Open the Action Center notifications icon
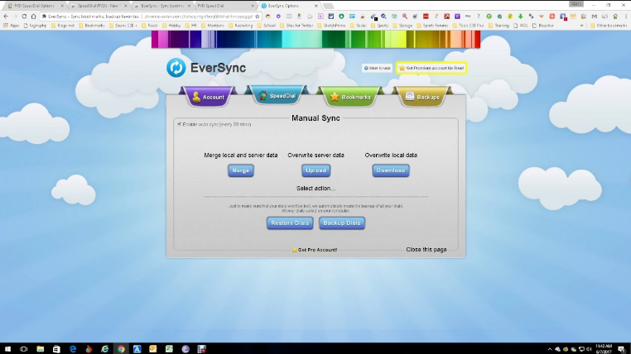The width and height of the screenshot is (631, 354). click(622, 349)
